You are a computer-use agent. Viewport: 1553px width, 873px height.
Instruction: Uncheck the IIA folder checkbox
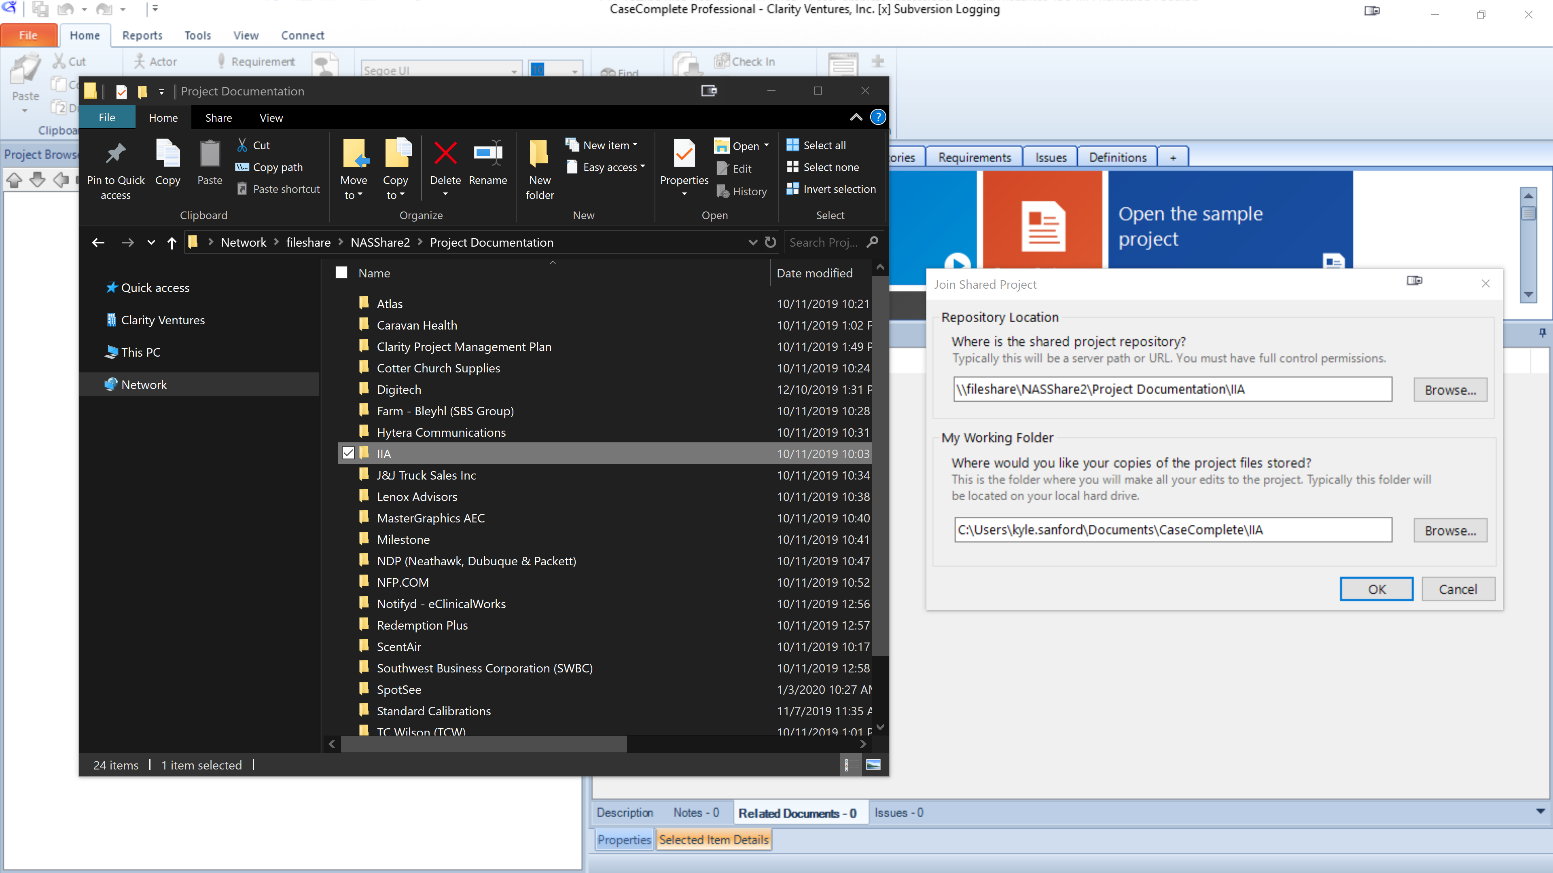tap(348, 453)
